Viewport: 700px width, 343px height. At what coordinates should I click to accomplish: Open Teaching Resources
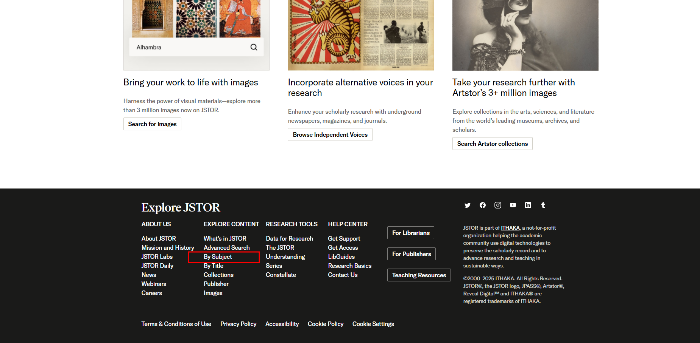[419, 275]
